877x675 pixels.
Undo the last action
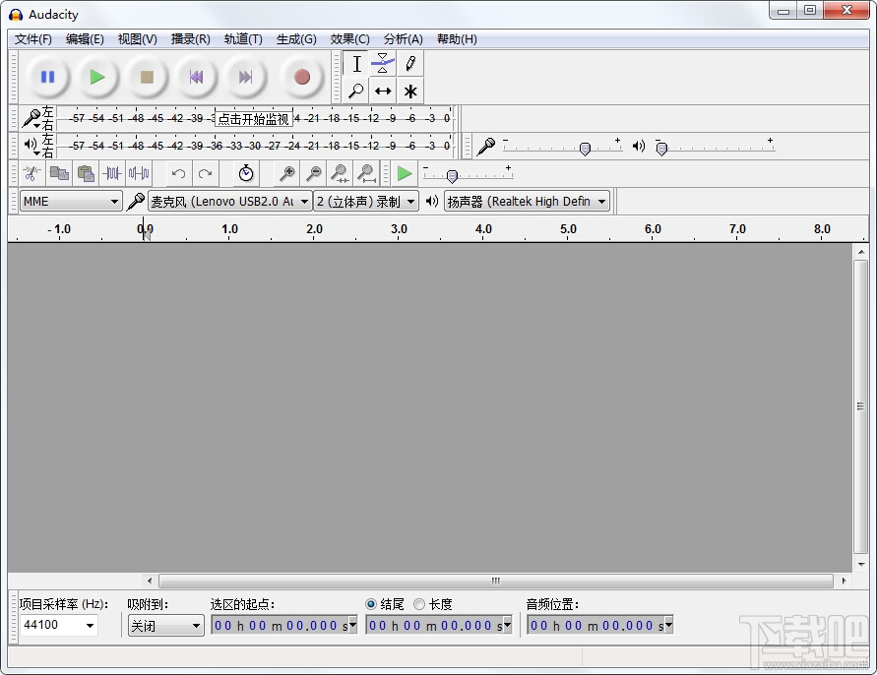tap(178, 174)
